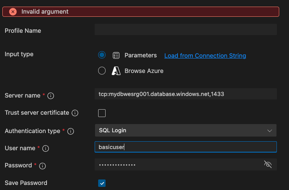Click the red error X icon
This screenshot has height=190, width=289.
13,12
